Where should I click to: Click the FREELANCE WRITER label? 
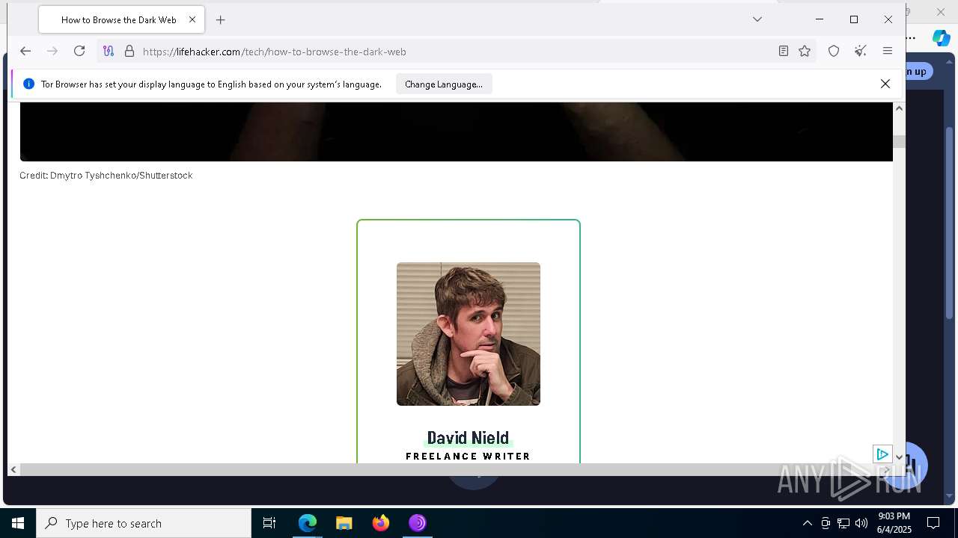click(x=468, y=456)
